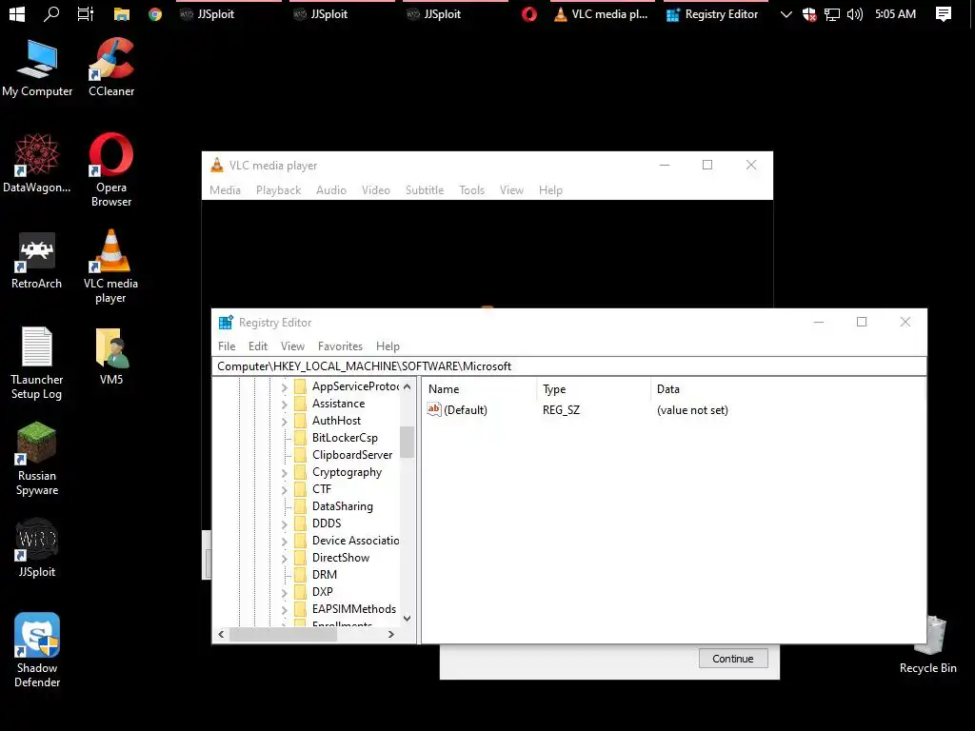Select the DataSharing registry key
This screenshot has width=975, height=731.
tap(342, 506)
